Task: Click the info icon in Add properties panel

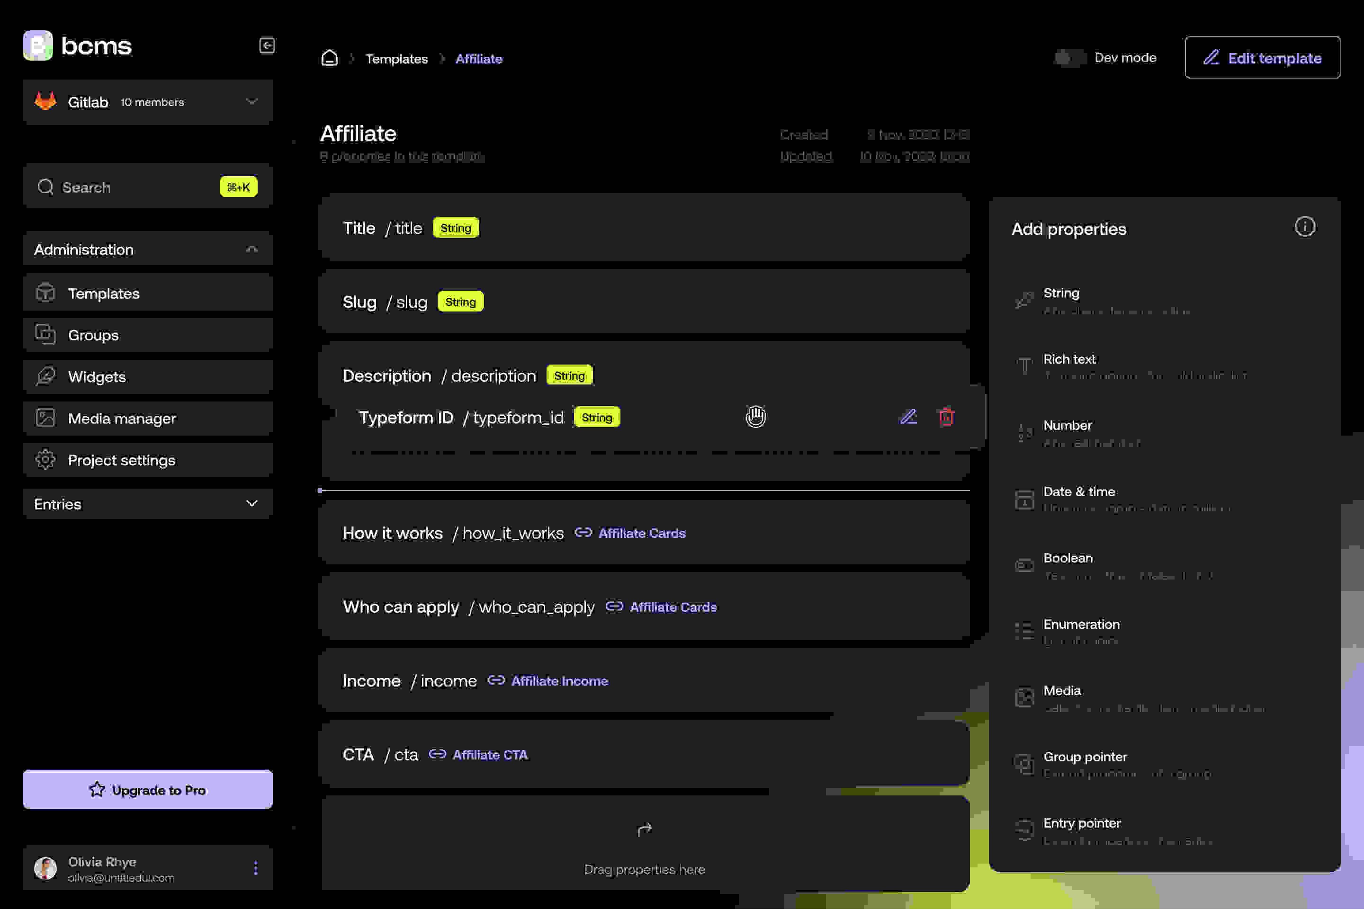Action: (x=1306, y=226)
